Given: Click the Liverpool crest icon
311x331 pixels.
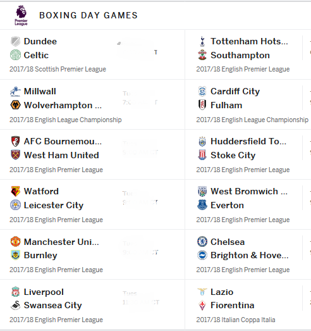Looking at the screenshot, I should point(15,292).
